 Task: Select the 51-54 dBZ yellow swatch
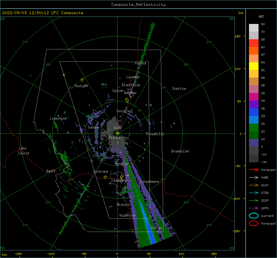(x=254, y=66)
